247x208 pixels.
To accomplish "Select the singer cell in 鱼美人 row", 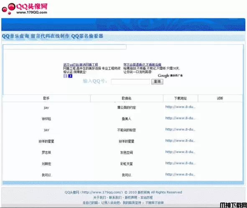I will click(x=46, y=119).
